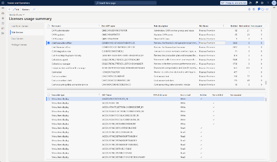Select the Collections agent role
The image size is (277, 162).
(x=155, y=60)
